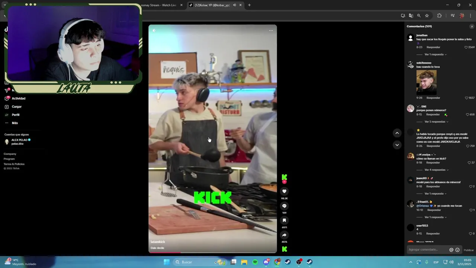Image resolution: width=476 pixels, height=268 pixels.
Task: Like solcitooooo's comment heart
Action: (x=466, y=98)
